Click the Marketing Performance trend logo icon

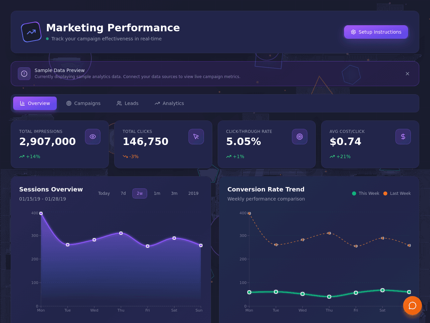tap(31, 32)
